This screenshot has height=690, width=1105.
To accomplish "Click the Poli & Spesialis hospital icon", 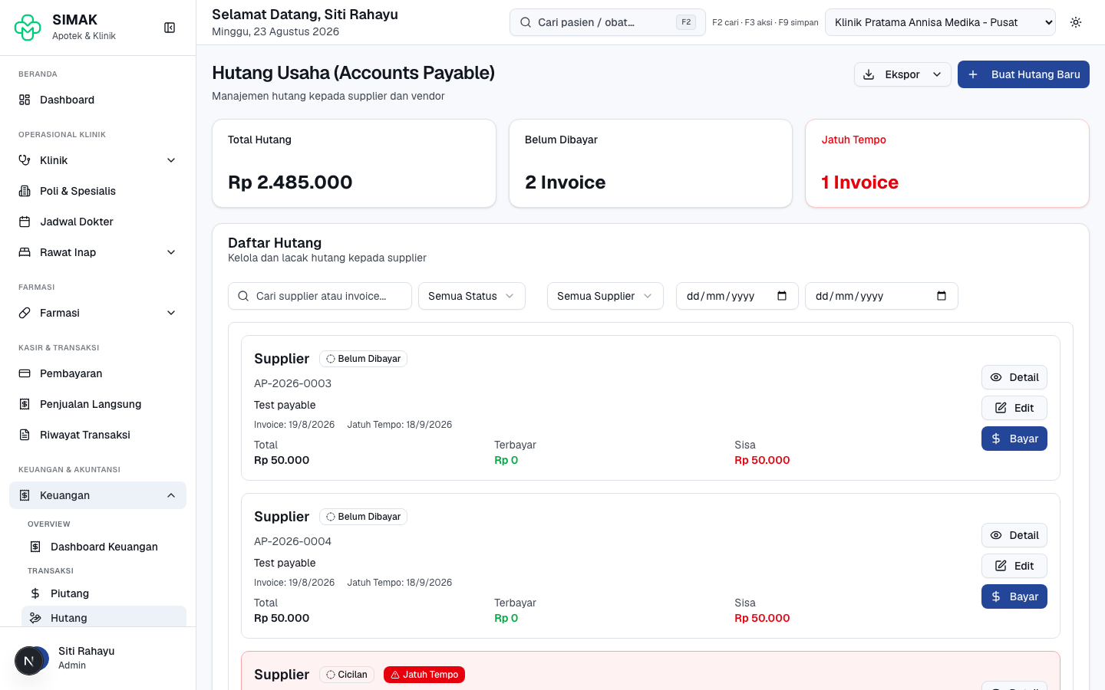I will tap(25, 191).
